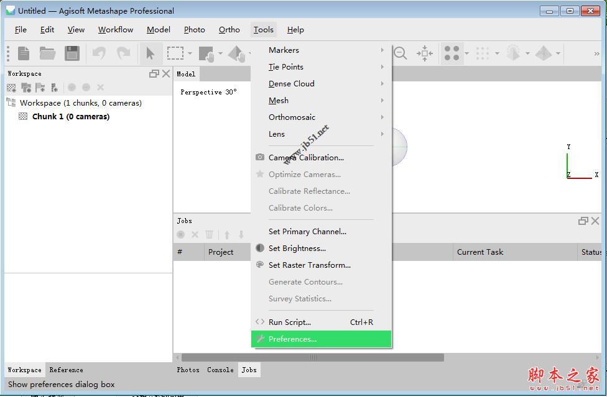Select Set Primary Channel menu entry

(x=322, y=231)
